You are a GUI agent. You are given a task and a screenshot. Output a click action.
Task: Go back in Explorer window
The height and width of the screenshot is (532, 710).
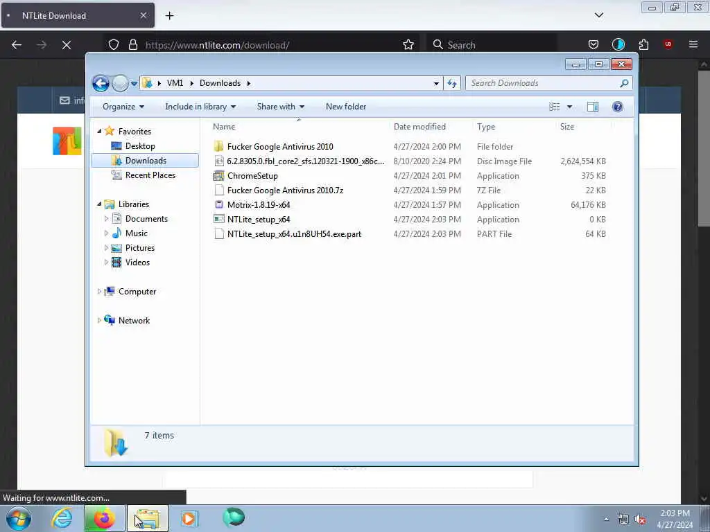[x=101, y=83]
